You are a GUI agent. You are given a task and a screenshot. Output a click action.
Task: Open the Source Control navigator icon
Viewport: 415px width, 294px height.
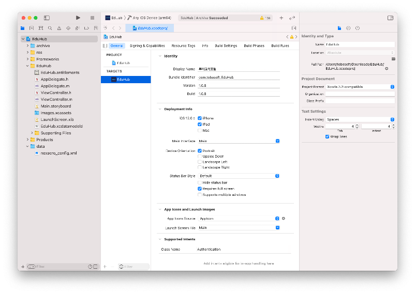(32, 28)
